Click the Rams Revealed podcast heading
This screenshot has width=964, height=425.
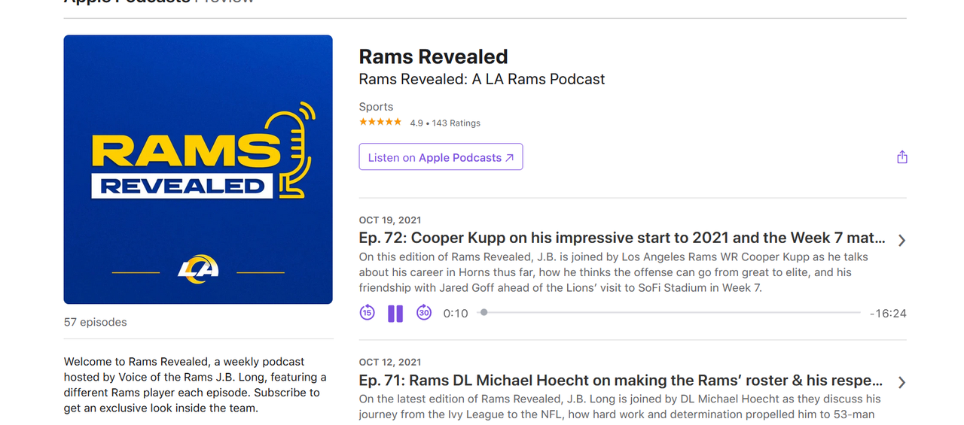[x=433, y=57]
